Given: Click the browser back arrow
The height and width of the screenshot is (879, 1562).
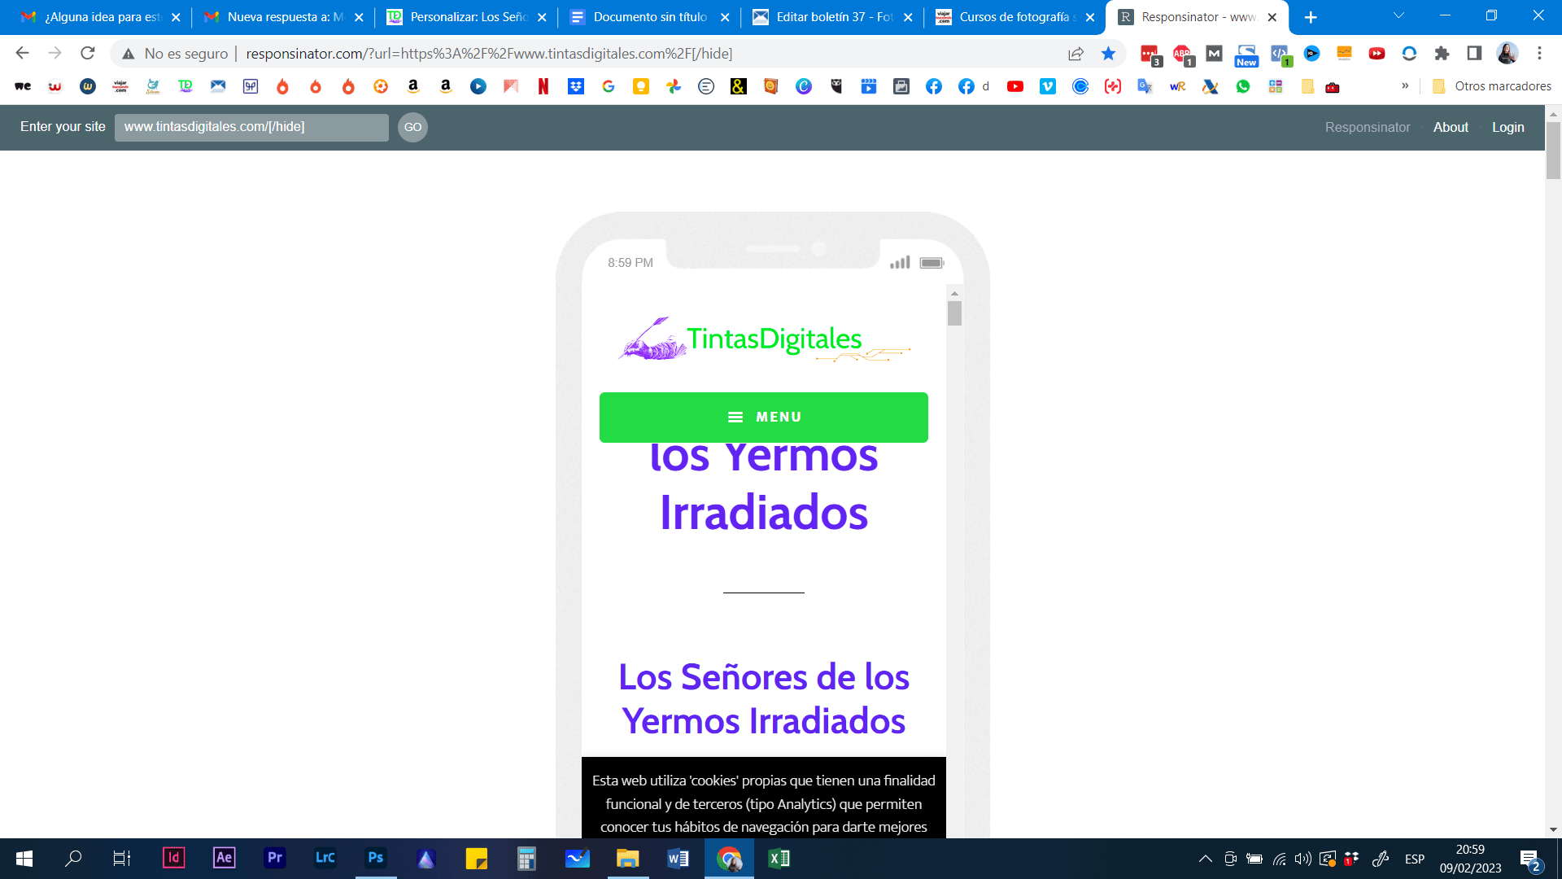Looking at the screenshot, I should coord(22,53).
